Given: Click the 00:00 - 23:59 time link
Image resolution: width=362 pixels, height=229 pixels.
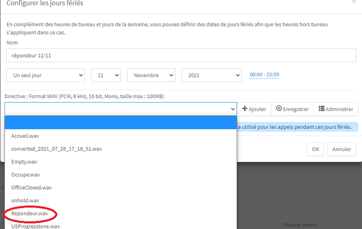Looking at the screenshot, I should tap(264, 75).
